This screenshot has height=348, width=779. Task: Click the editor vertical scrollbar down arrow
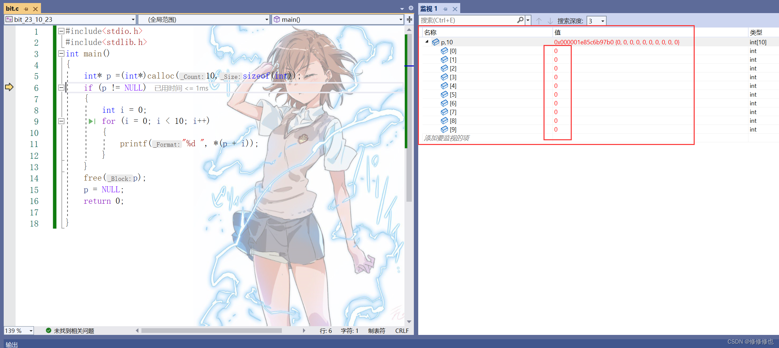coord(409,321)
